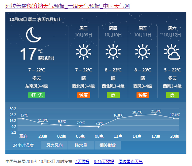Select the 24小时温度 tab
Image resolution: width=192 pixels, height=166 pixels.
tap(23, 145)
